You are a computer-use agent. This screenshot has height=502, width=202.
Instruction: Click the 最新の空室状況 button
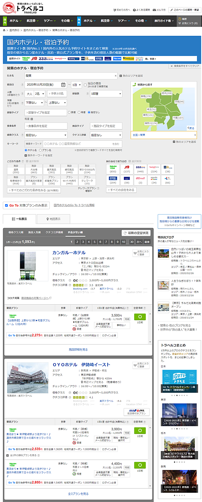pyautogui.click(x=136, y=233)
